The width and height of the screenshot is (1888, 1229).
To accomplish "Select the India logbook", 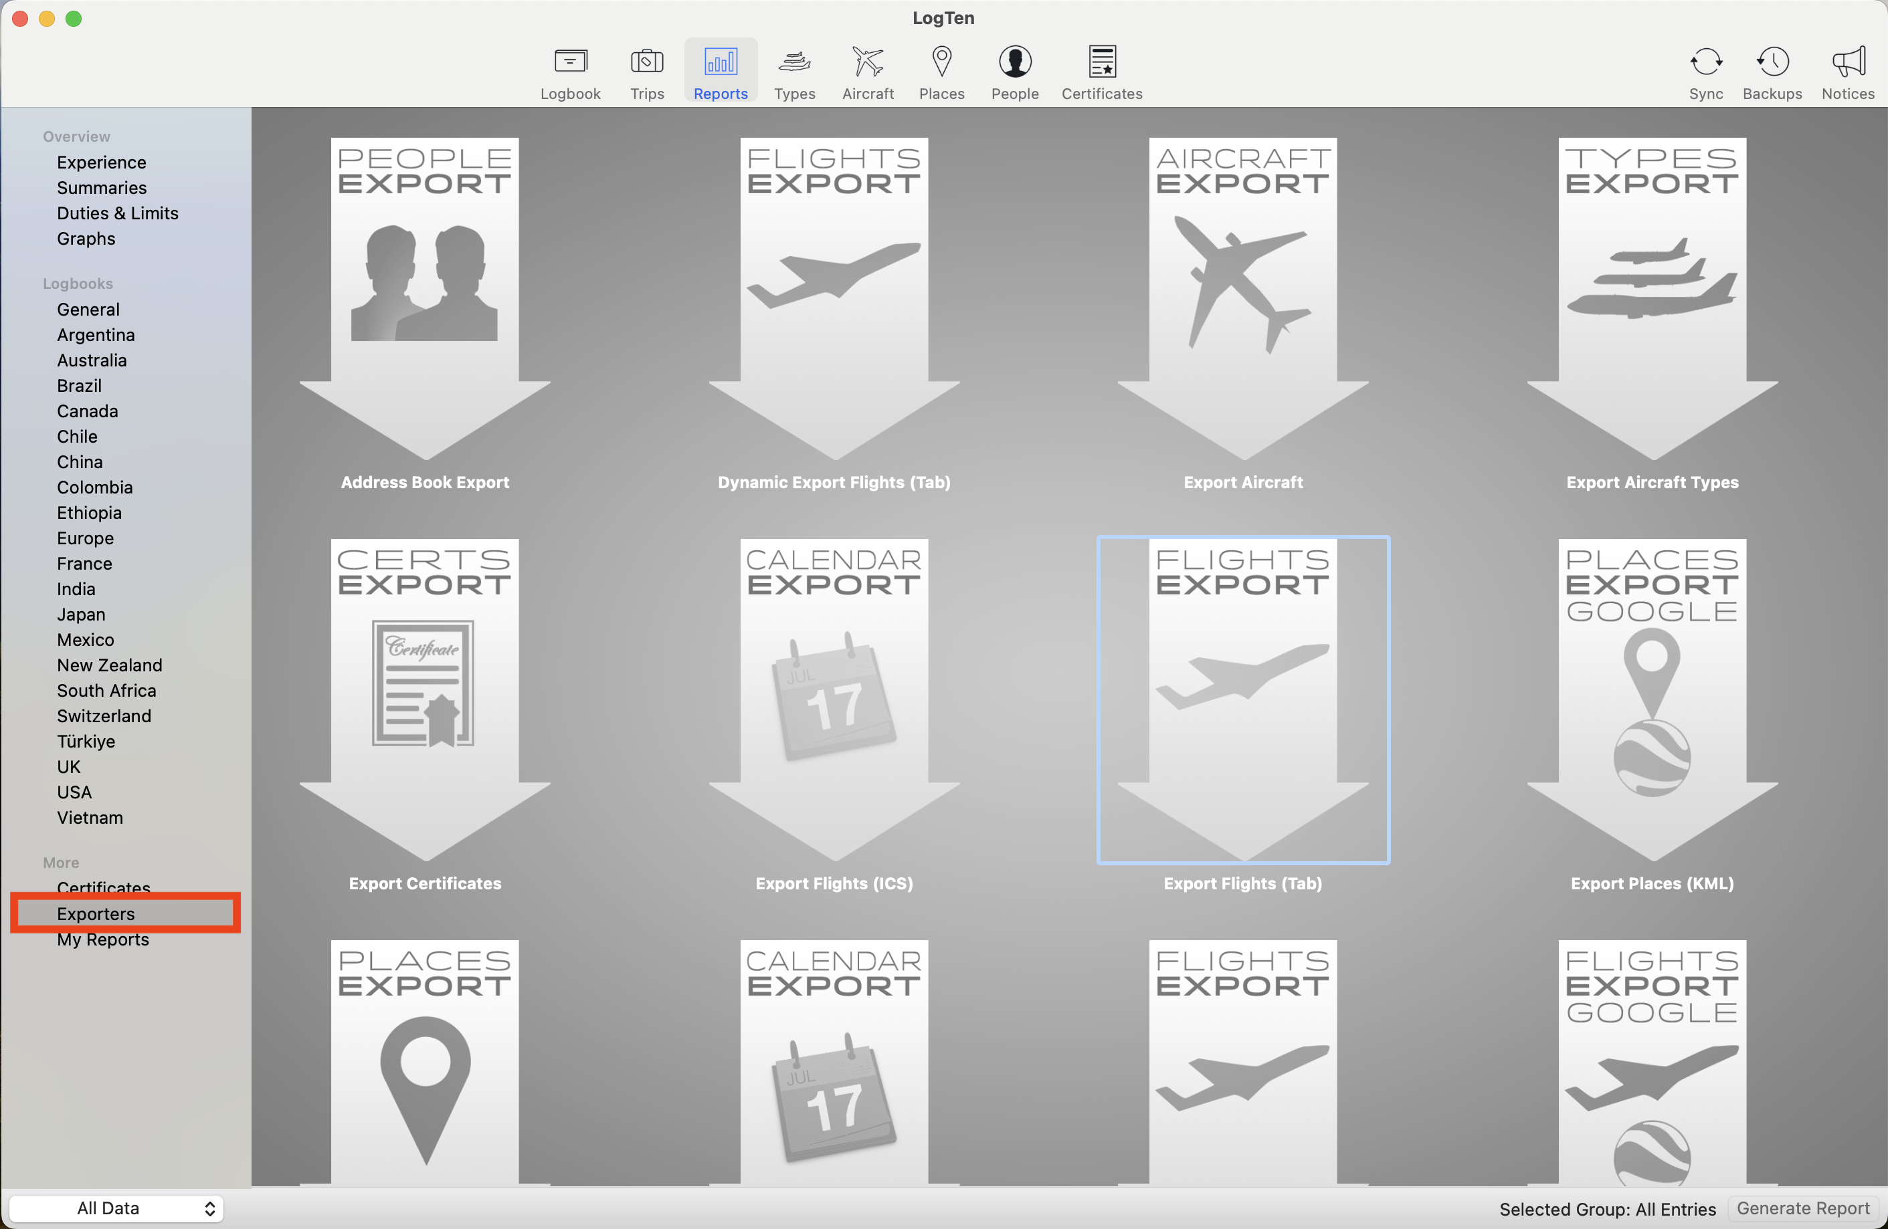I will tap(76, 589).
